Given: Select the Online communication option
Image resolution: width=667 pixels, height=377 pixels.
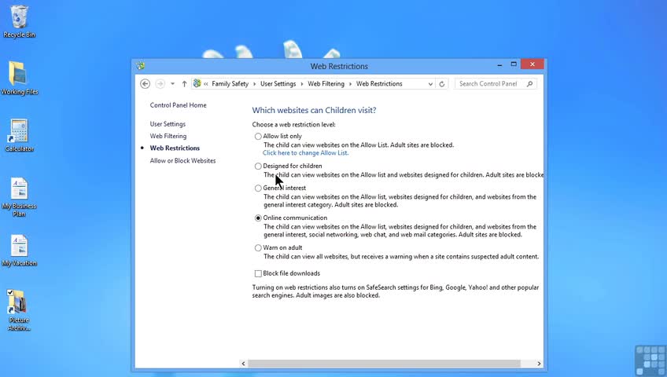Looking at the screenshot, I should click(x=258, y=218).
